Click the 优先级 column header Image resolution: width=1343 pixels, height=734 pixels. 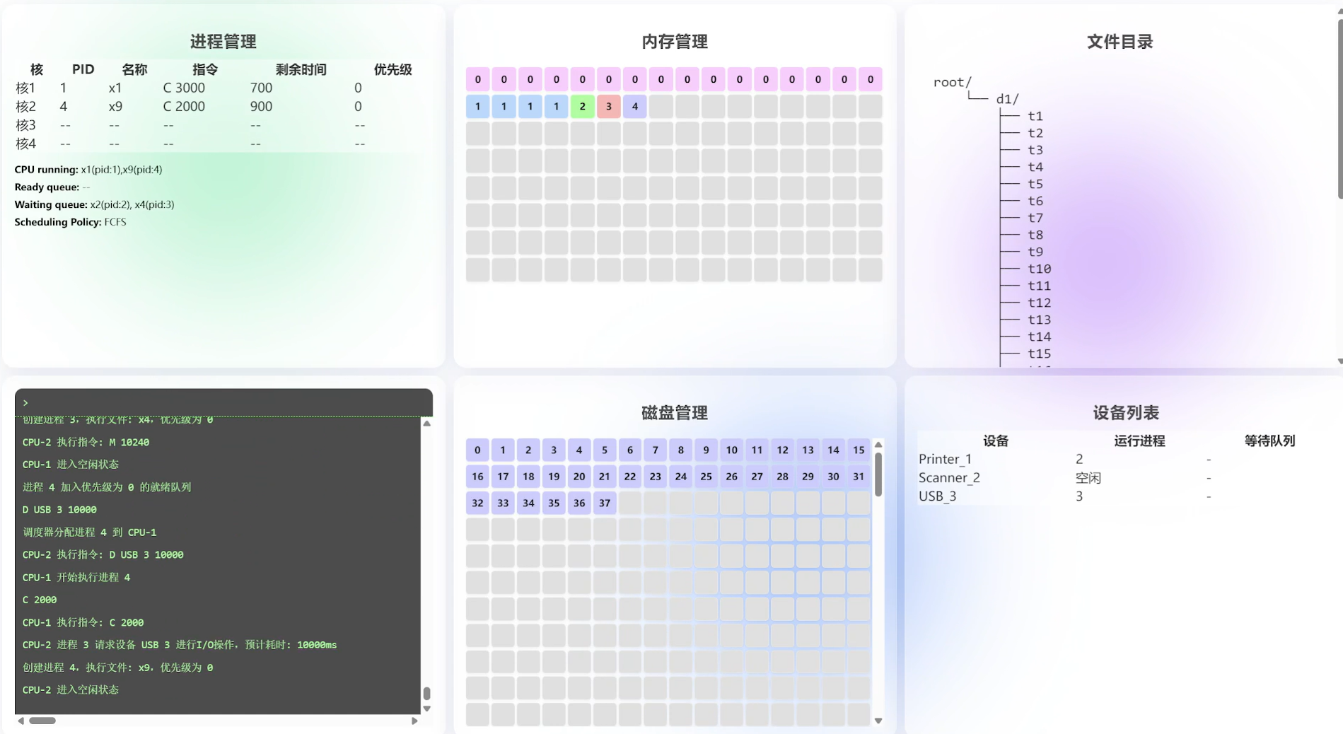click(x=393, y=69)
